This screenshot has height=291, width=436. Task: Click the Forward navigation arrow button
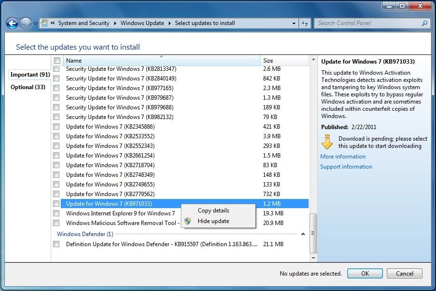coord(26,23)
